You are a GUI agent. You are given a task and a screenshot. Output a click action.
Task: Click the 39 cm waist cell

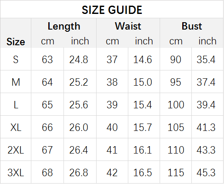point(112,105)
